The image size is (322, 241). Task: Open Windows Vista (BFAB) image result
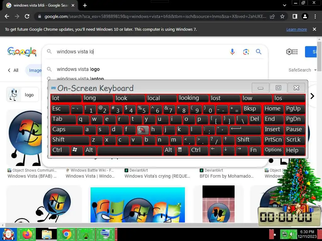click(x=32, y=176)
